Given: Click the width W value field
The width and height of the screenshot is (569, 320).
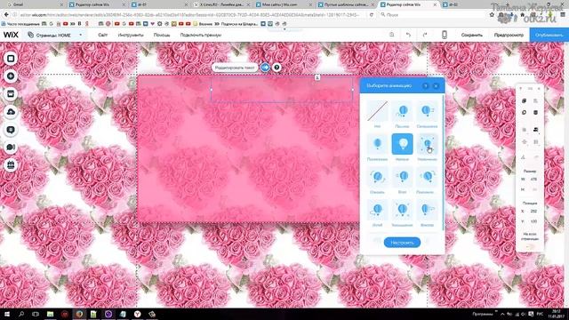Looking at the screenshot, I should 533,180.
